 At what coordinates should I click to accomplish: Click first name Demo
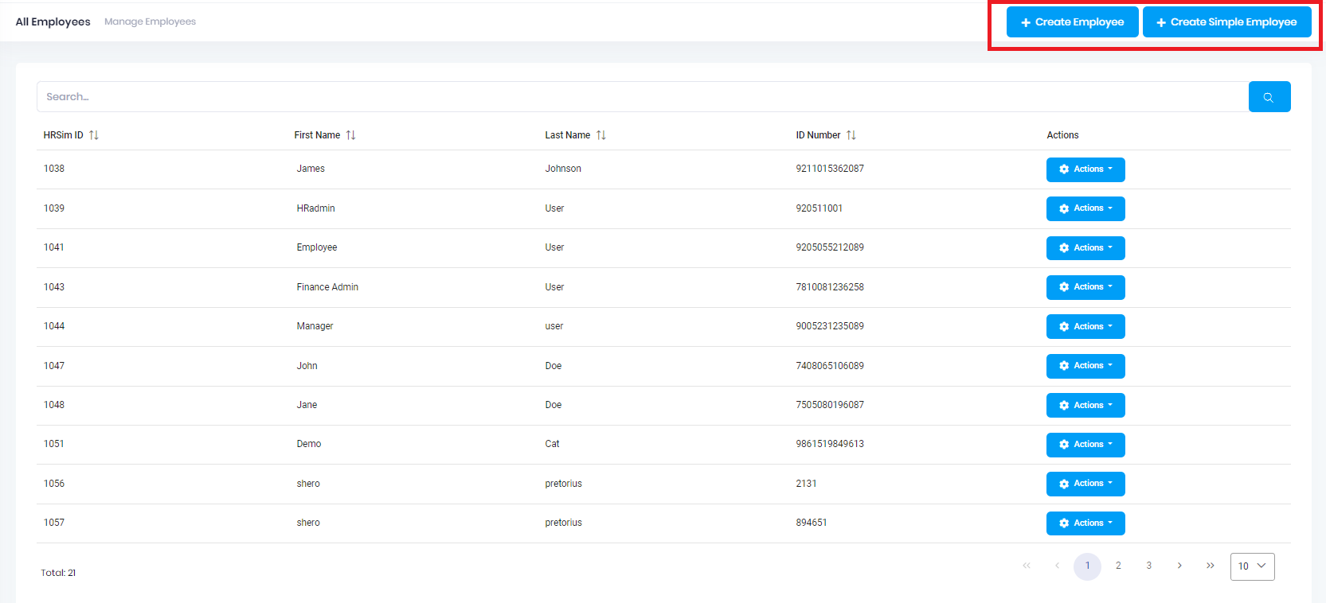tap(309, 444)
